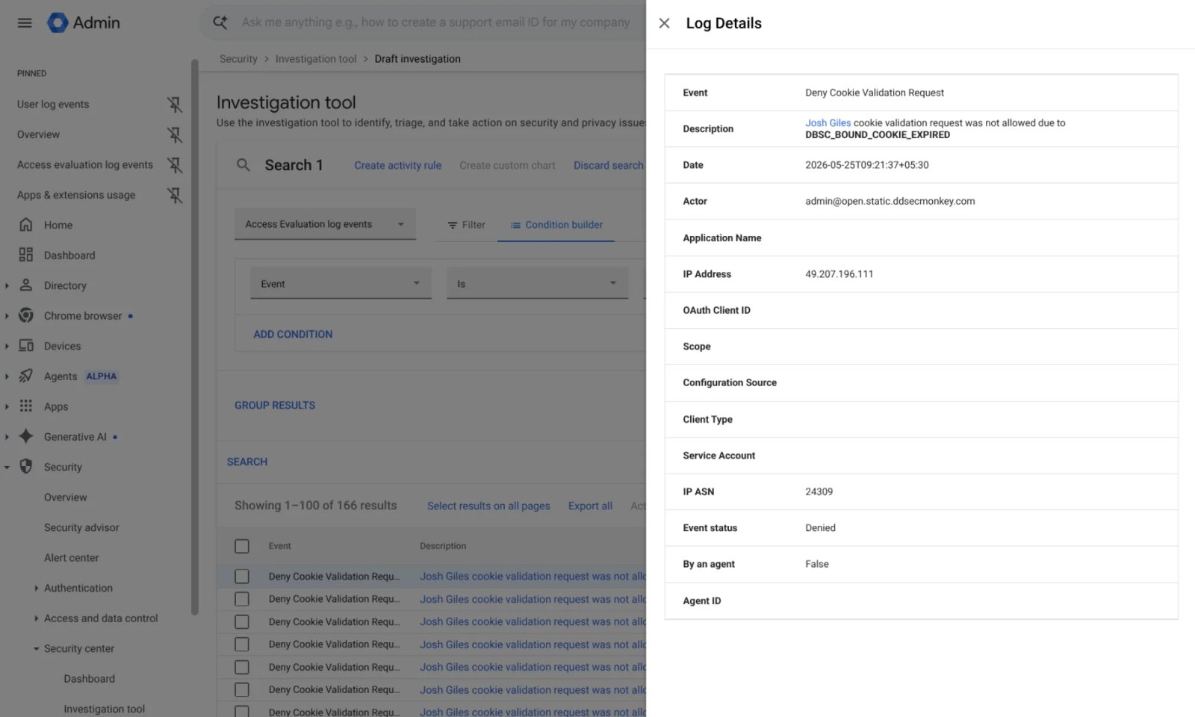The width and height of the screenshot is (1195, 717).
Task: Click the Filter icon
Action: 453,225
